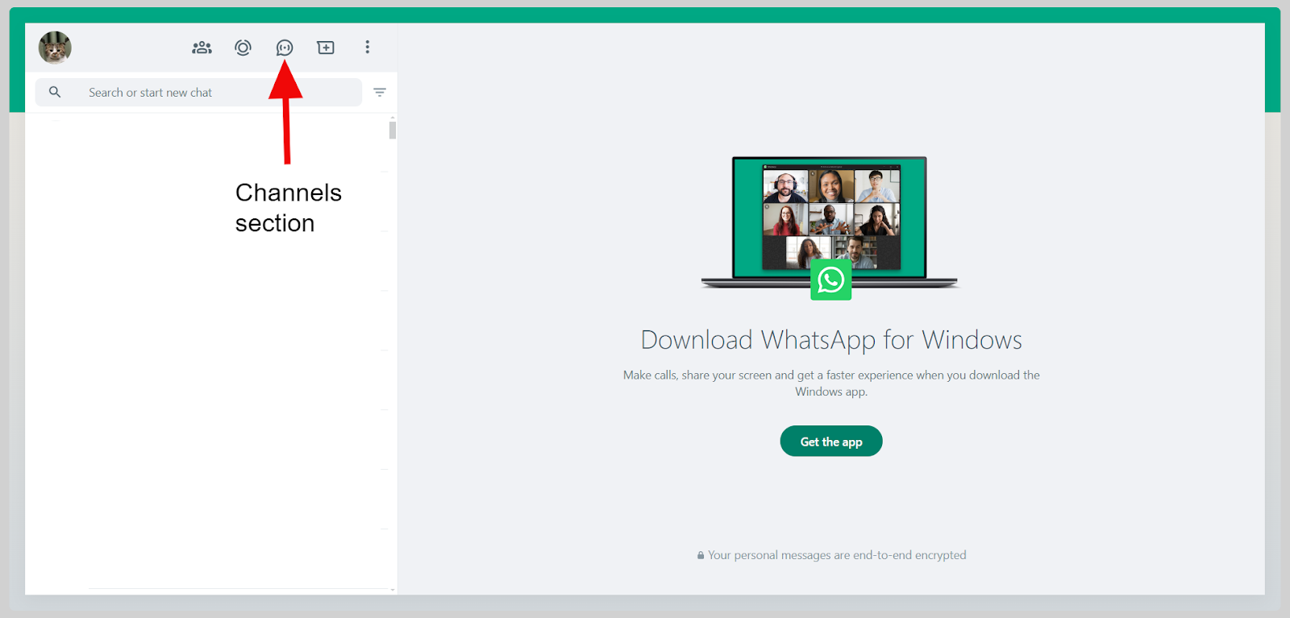Image resolution: width=1290 pixels, height=618 pixels.
Task: Click the lock icon beside encryption notice
Action: (x=701, y=555)
